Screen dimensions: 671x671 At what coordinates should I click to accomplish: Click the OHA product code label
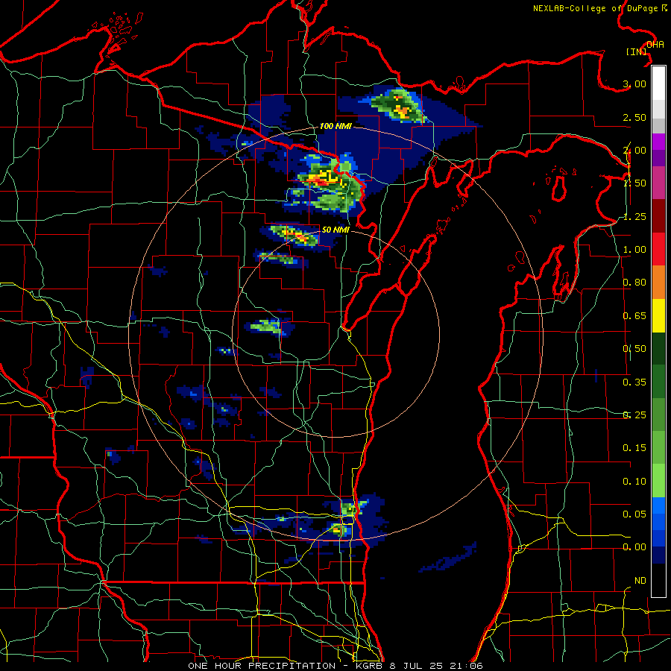pyautogui.click(x=655, y=45)
